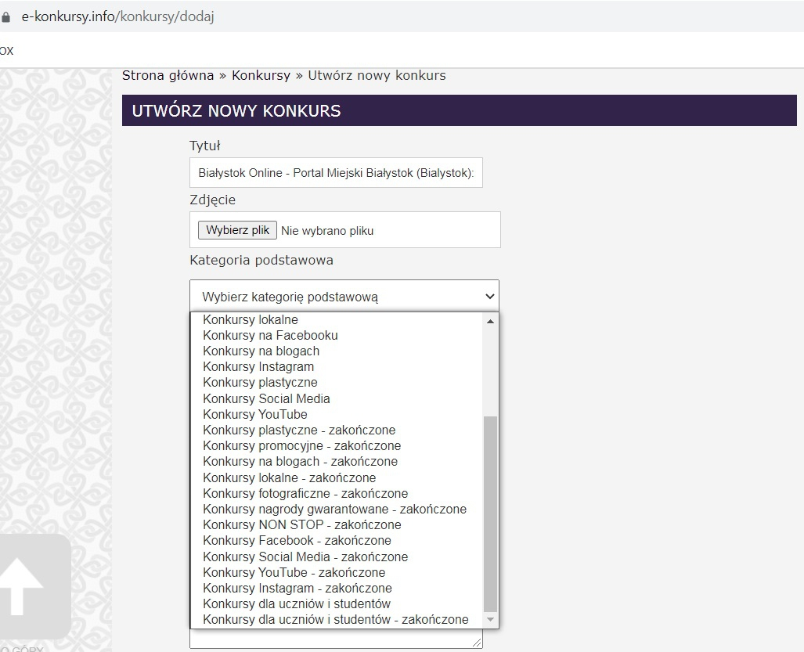Select 'Konkursy na blogach' option

(x=261, y=351)
